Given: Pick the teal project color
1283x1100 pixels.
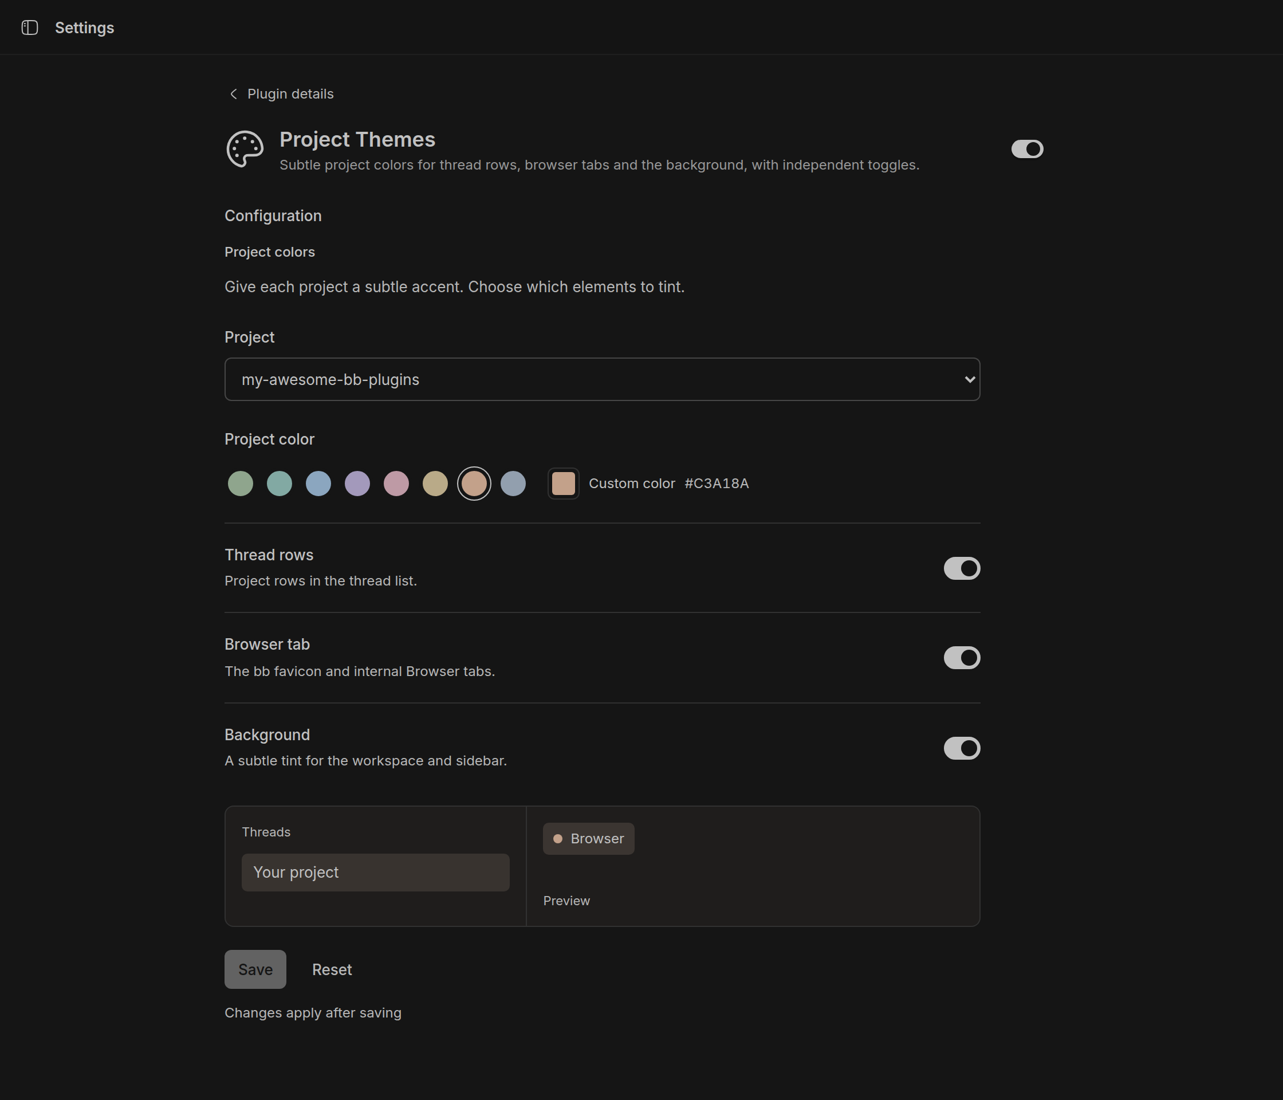Looking at the screenshot, I should tap(280, 483).
